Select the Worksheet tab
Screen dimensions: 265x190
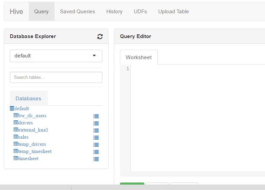point(139,57)
